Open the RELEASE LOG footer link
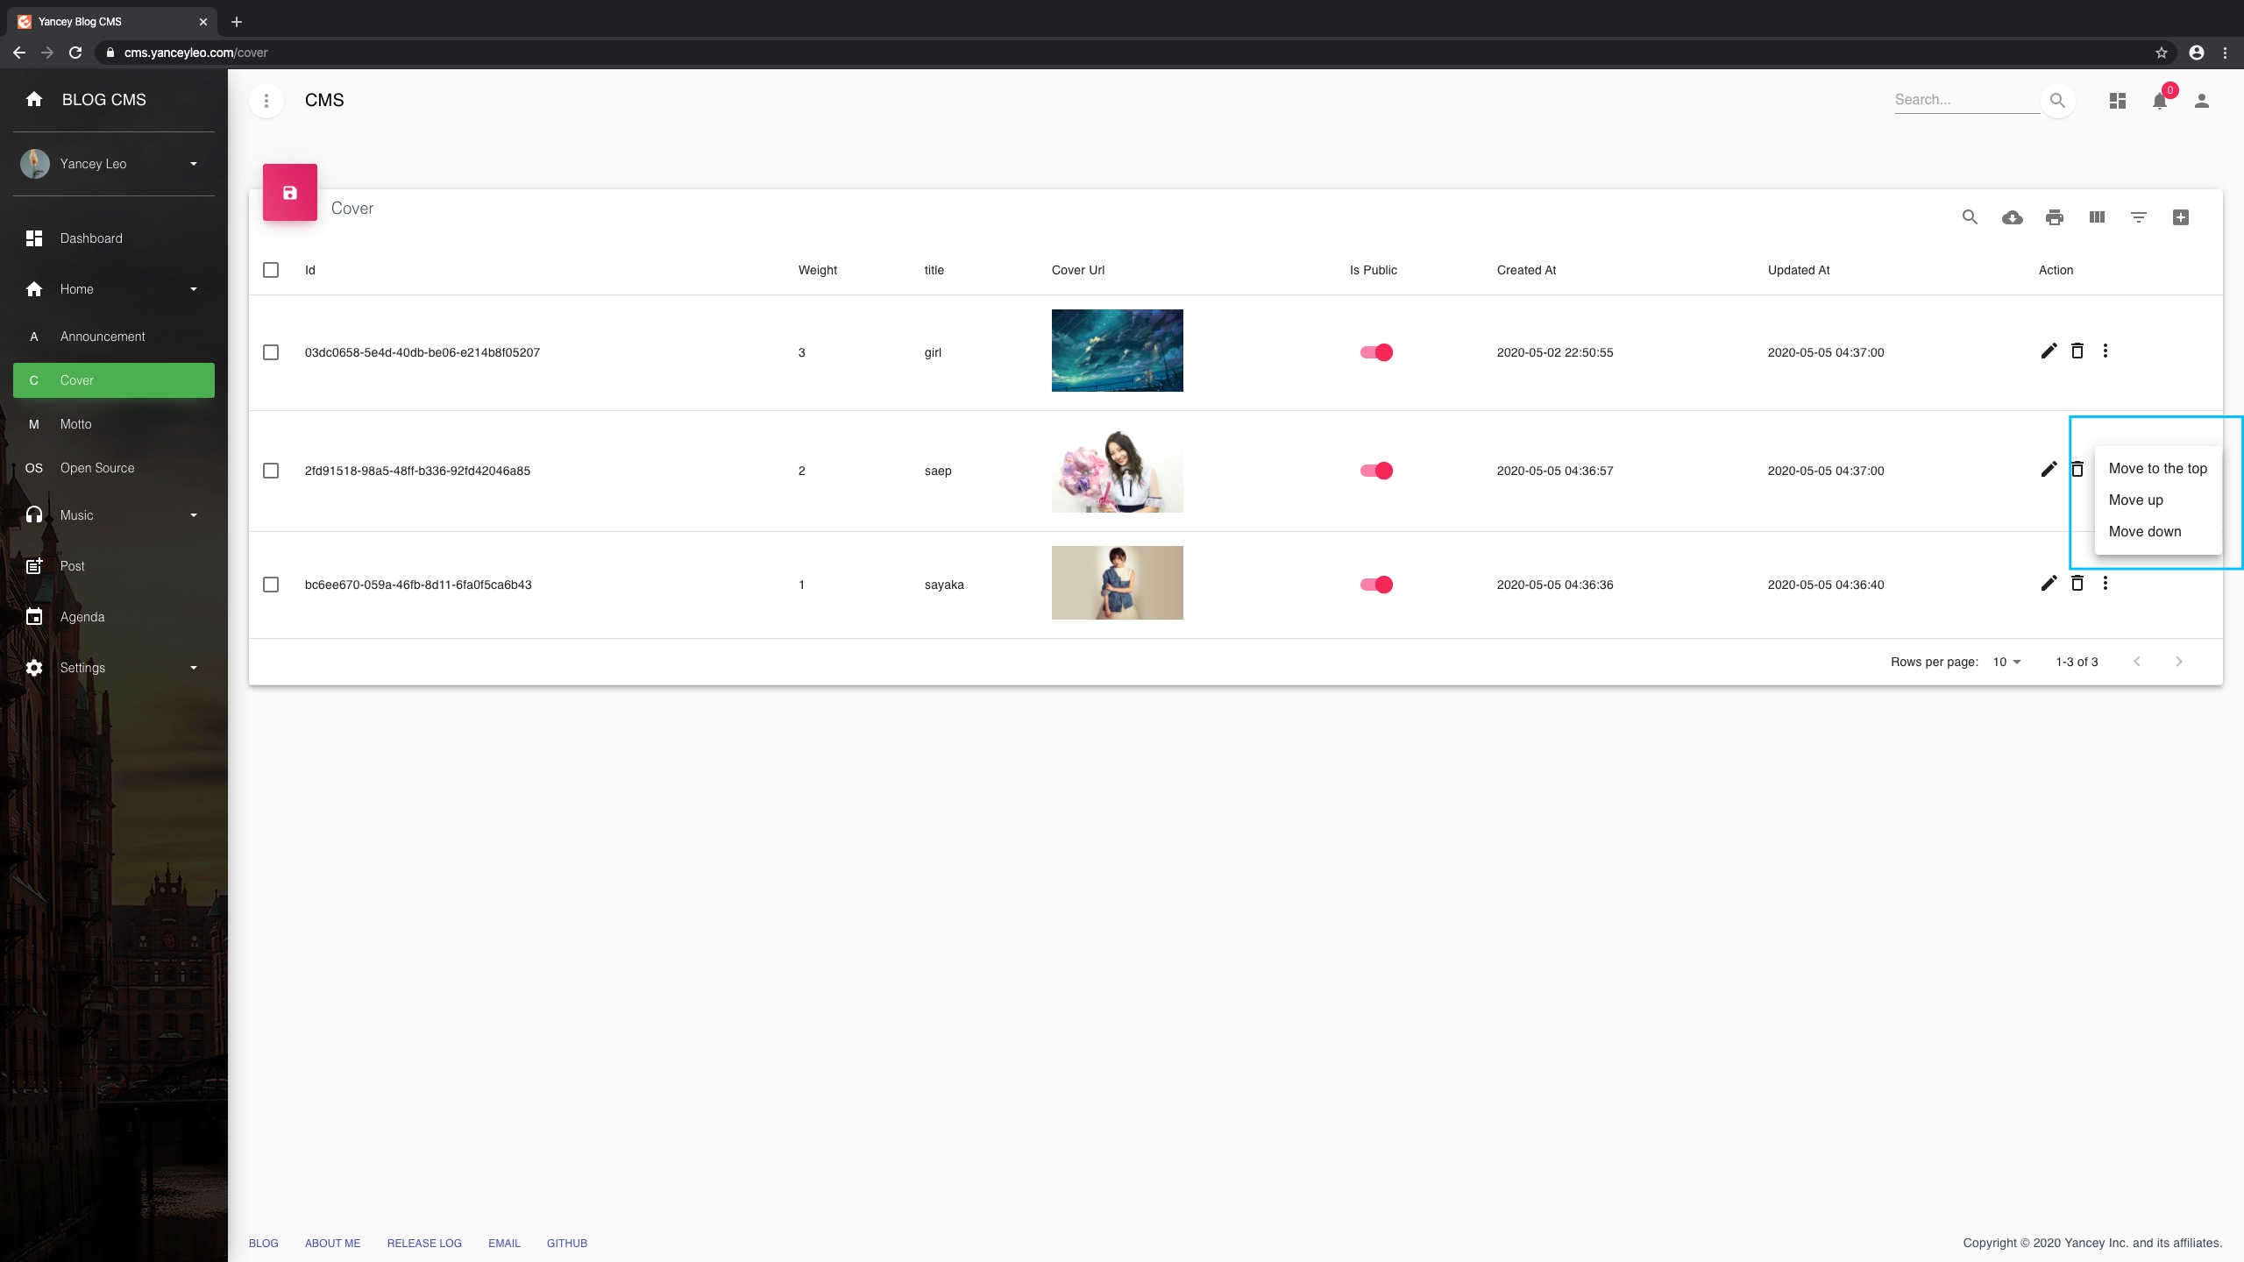Screen dimensions: 2244x1262 point(424,1244)
